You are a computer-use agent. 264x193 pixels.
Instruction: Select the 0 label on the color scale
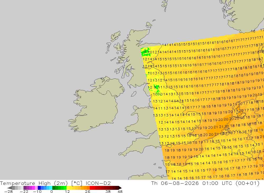coord(51,192)
